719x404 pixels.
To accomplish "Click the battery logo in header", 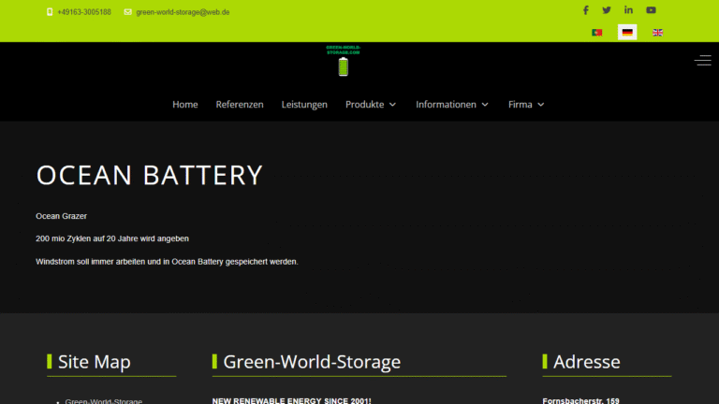I will (343, 61).
